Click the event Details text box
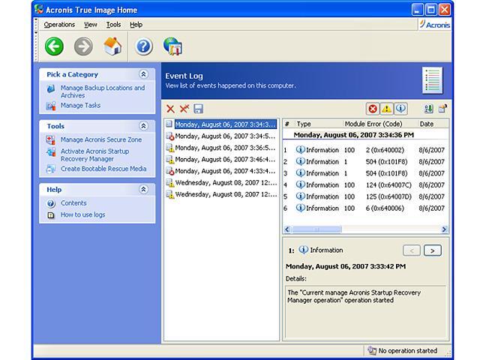 point(365,312)
